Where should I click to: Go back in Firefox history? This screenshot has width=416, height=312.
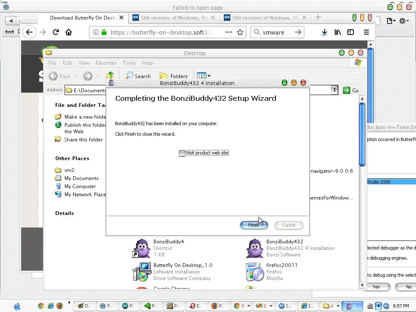29,32
